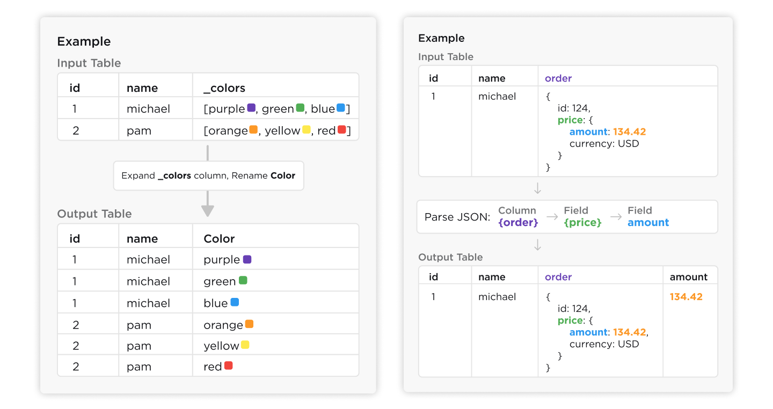The image size is (773, 409).
Task: Select the yellow swatch in the Output Table
Action: [x=245, y=345]
